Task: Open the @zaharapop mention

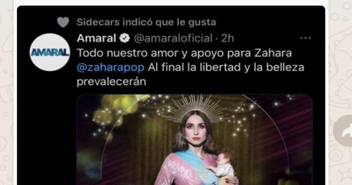Action: [111, 67]
